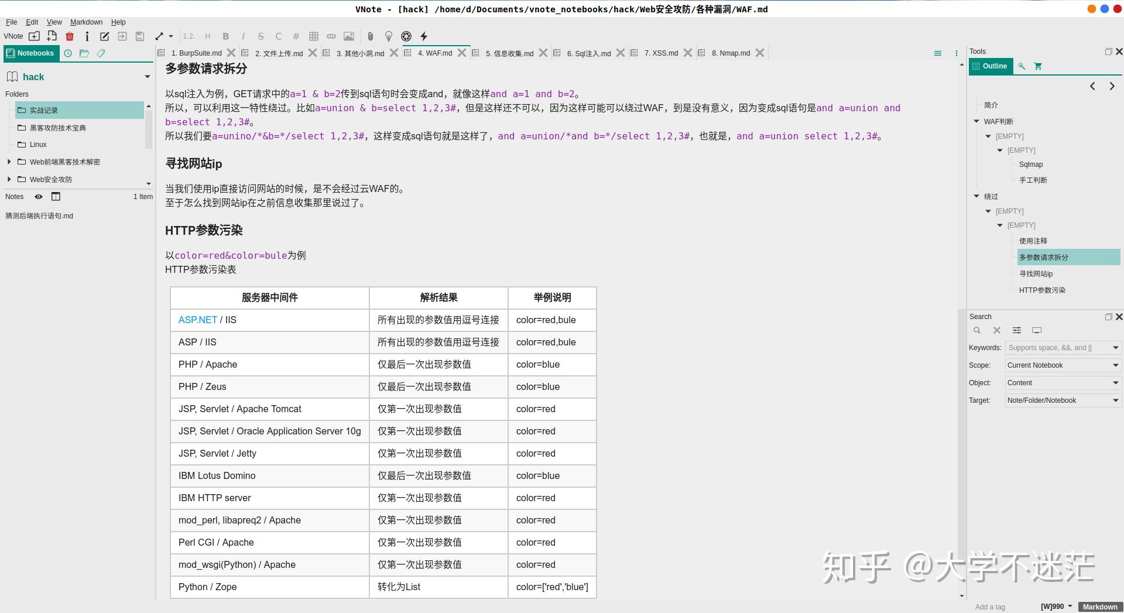Click the Universal Entry lightning bolt icon
Viewport: 1124px width, 613px height.
point(424,36)
